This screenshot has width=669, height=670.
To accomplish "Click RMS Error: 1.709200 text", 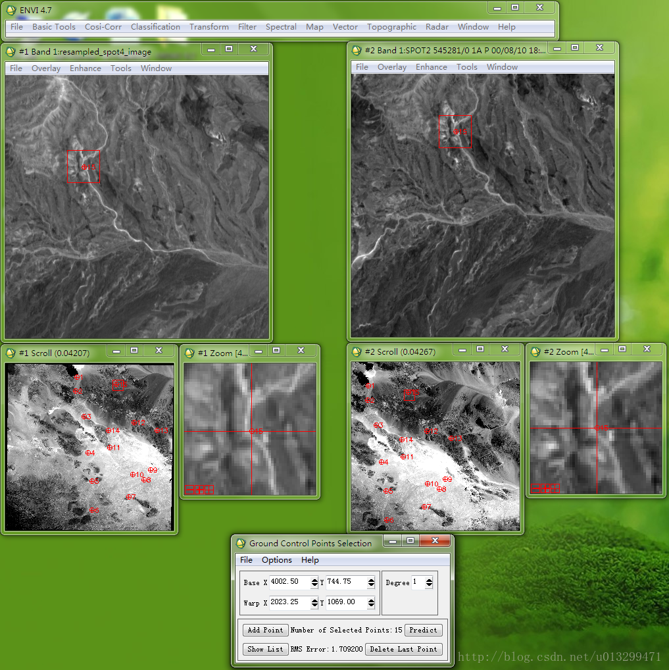I will click(327, 649).
